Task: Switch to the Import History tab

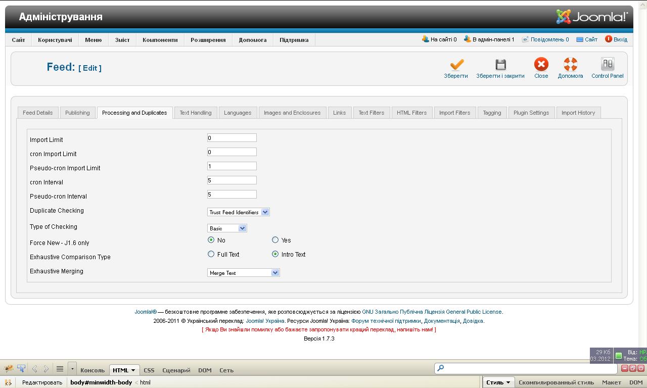Action: pyautogui.click(x=578, y=113)
